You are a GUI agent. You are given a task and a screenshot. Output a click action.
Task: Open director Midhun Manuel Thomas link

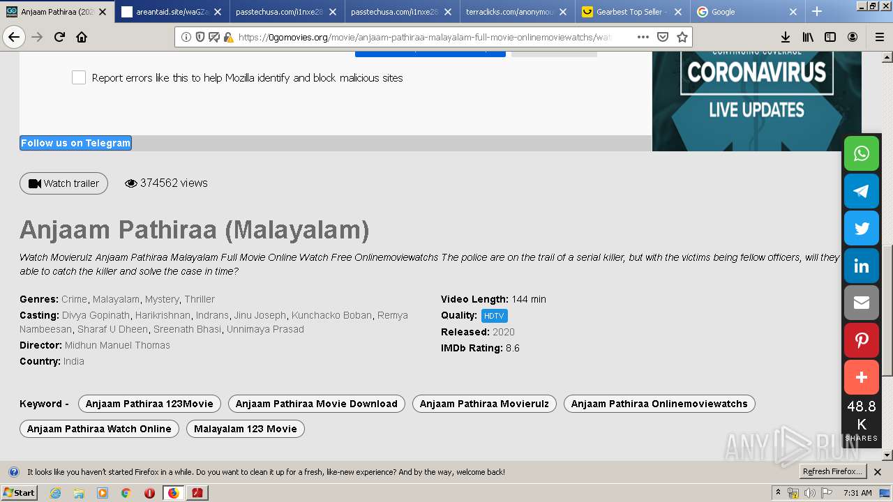tap(117, 345)
